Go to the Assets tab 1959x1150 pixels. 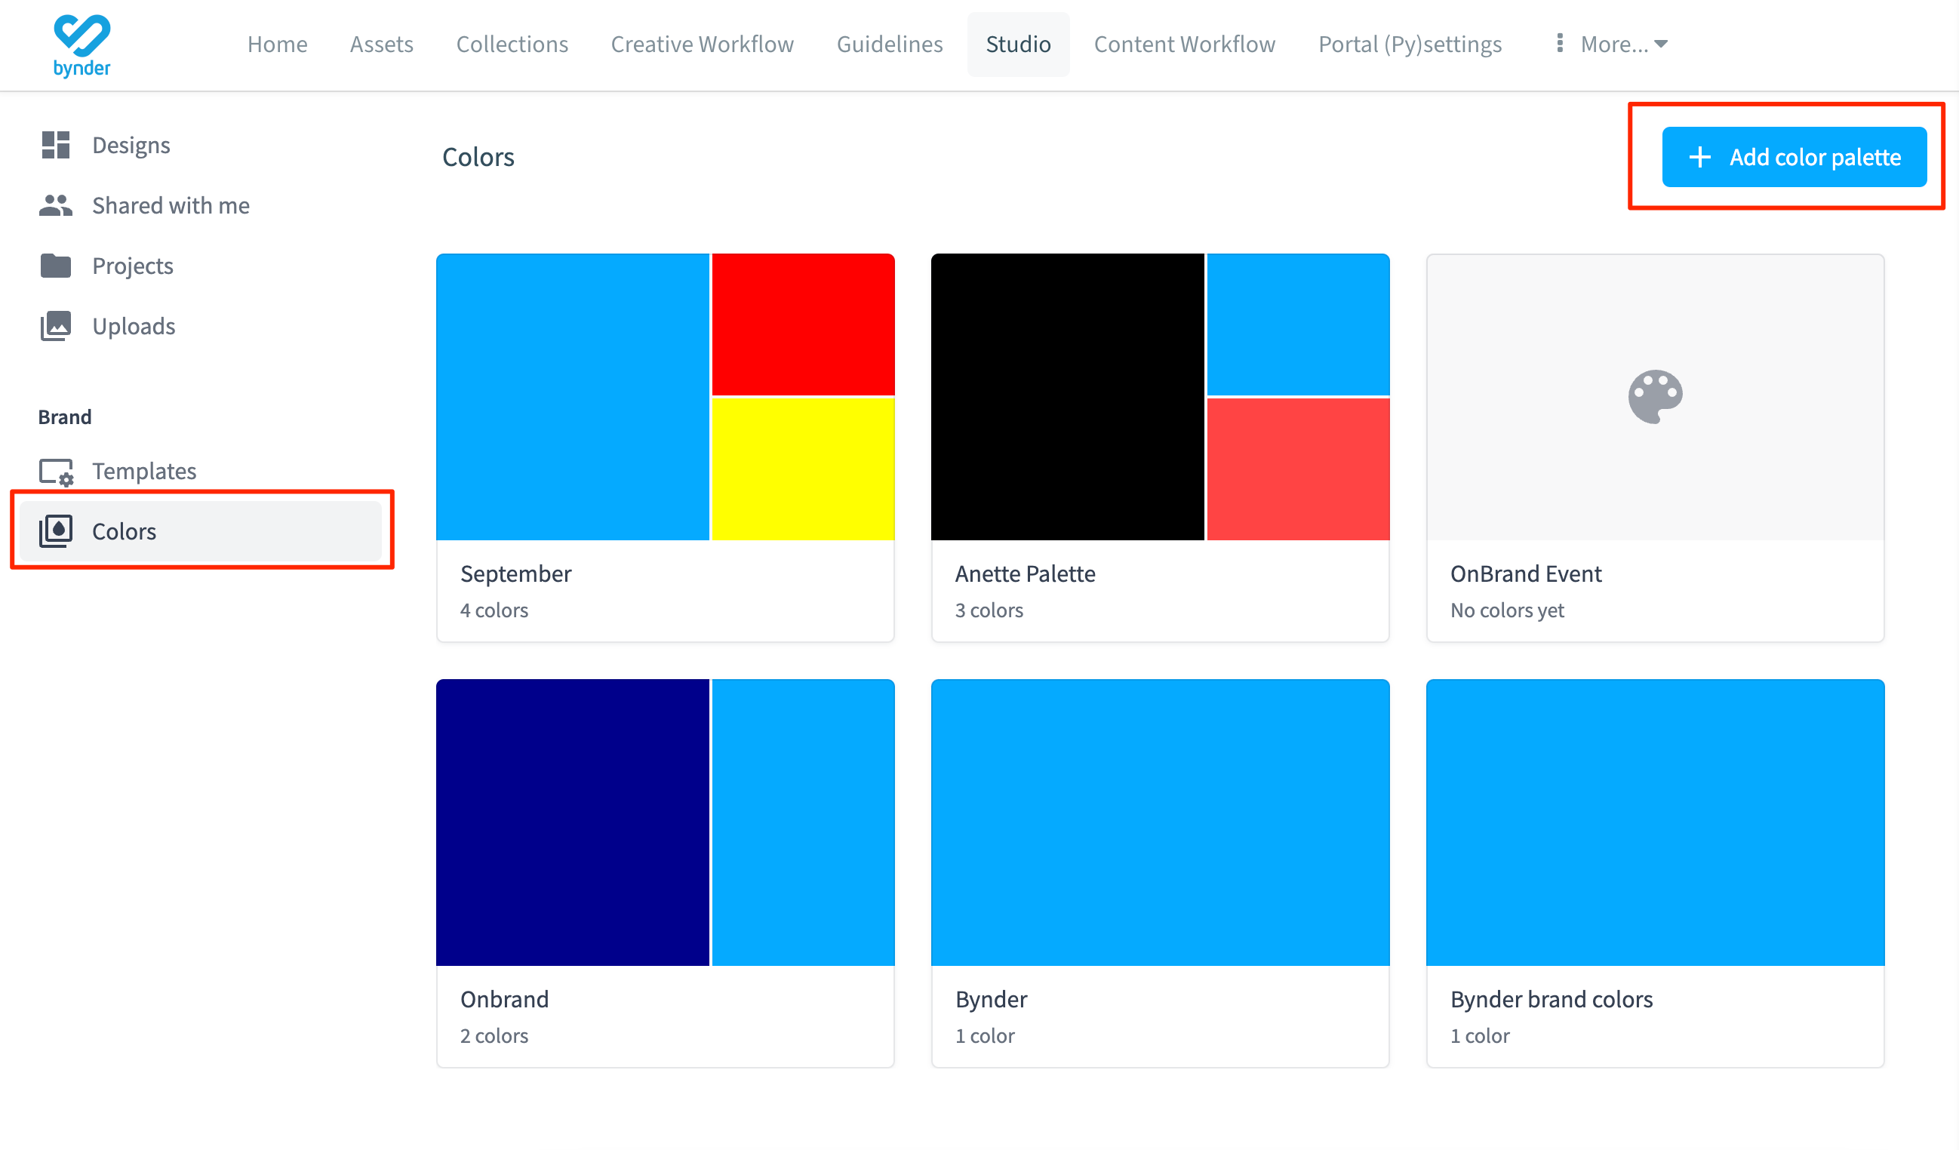pyautogui.click(x=381, y=45)
